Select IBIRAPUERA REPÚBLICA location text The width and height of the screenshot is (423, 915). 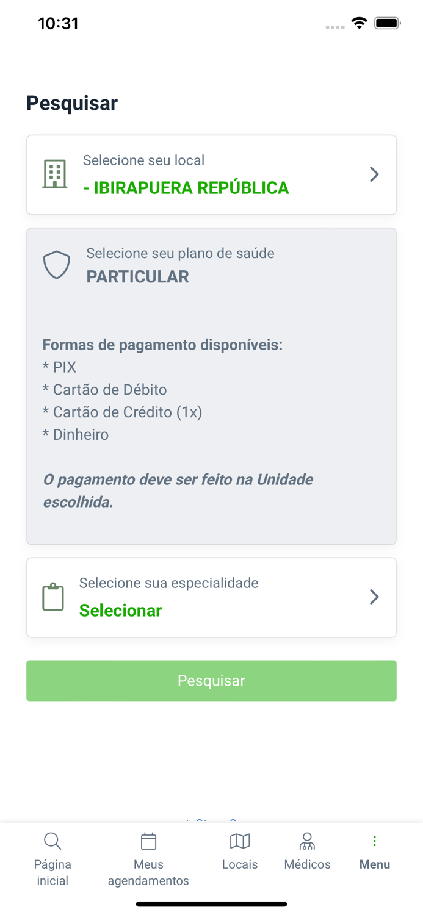pyautogui.click(x=186, y=187)
